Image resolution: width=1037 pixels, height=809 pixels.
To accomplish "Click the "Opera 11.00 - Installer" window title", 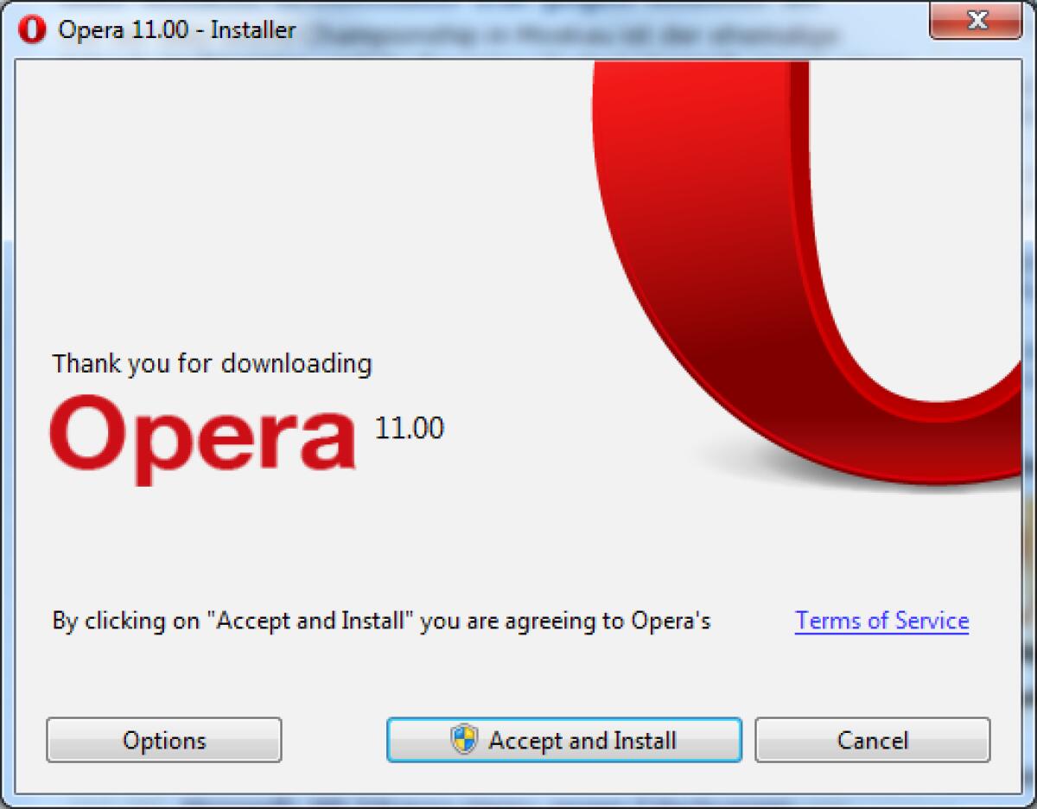I will tap(177, 30).
